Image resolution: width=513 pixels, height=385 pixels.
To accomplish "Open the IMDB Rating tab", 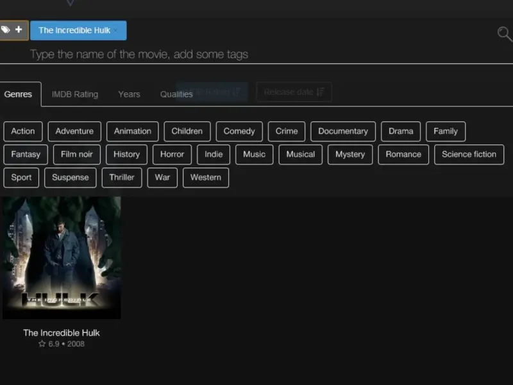I will click(75, 94).
